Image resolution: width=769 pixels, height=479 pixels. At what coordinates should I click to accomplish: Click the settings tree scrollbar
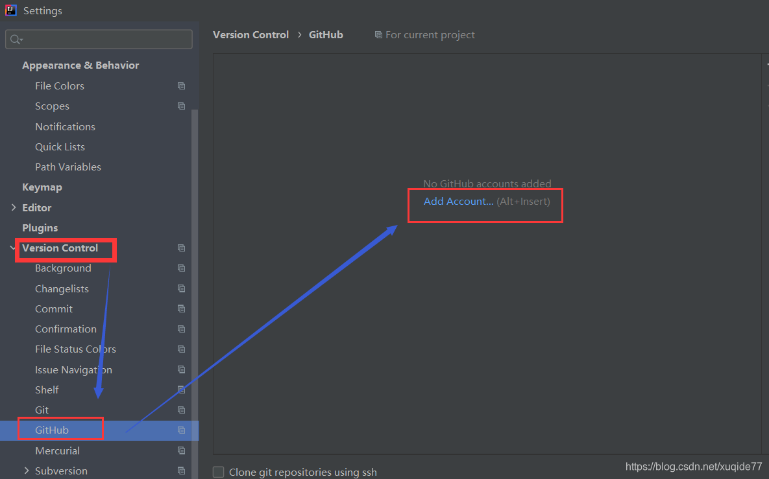coord(195,294)
